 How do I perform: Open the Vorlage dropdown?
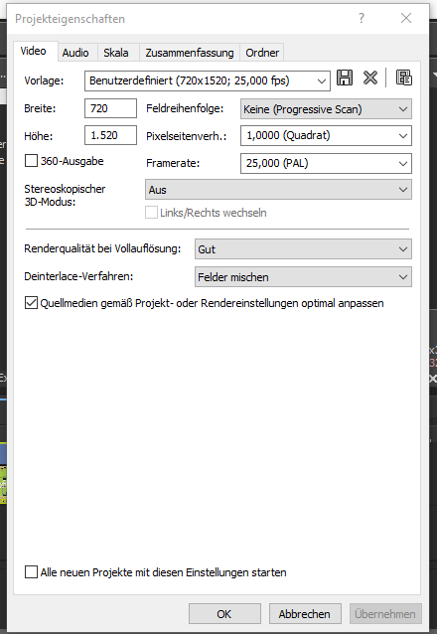tap(208, 80)
